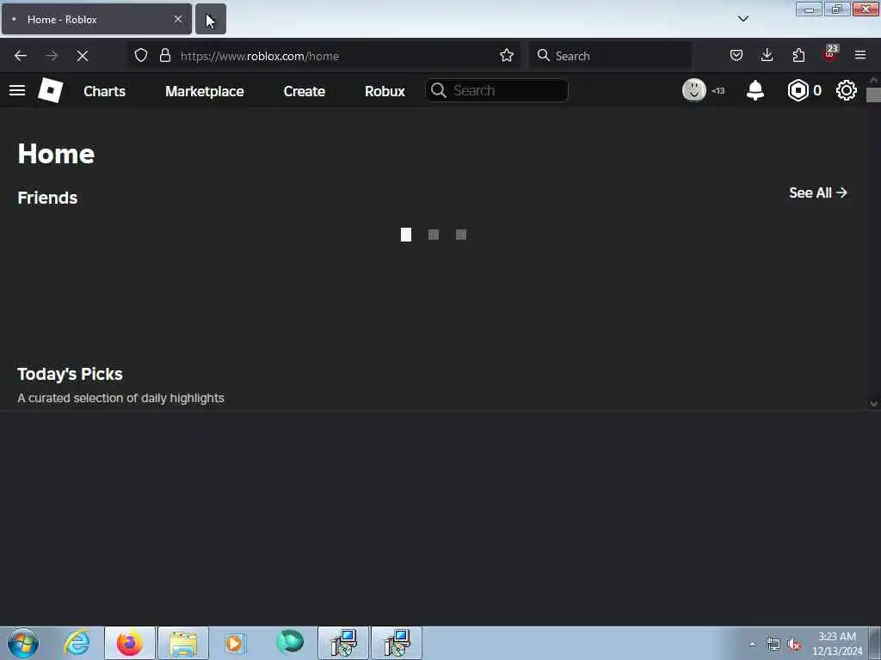Open the Firefox downloads panel
This screenshot has width=881, height=660.
(x=767, y=55)
